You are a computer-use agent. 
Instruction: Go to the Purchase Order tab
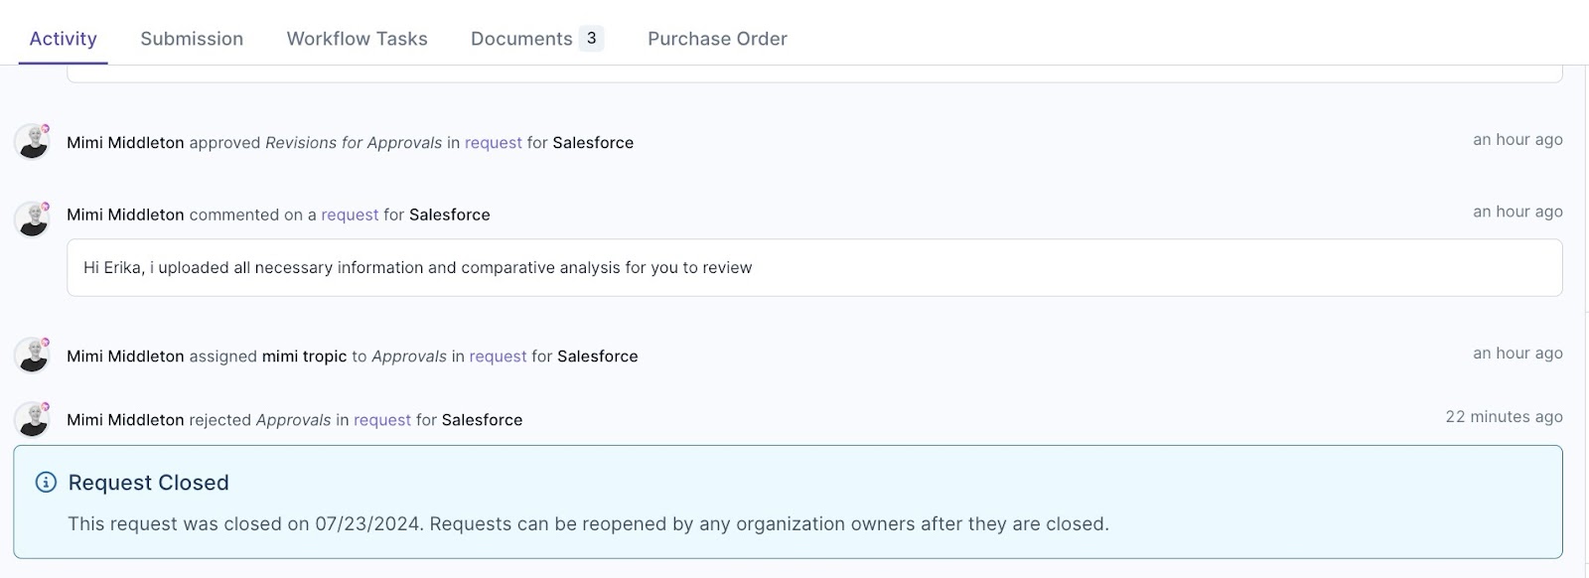point(717,39)
